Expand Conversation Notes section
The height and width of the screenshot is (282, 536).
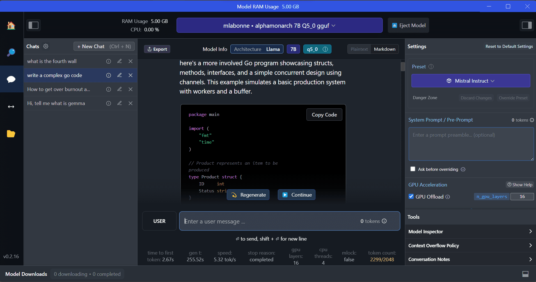(x=470, y=259)
